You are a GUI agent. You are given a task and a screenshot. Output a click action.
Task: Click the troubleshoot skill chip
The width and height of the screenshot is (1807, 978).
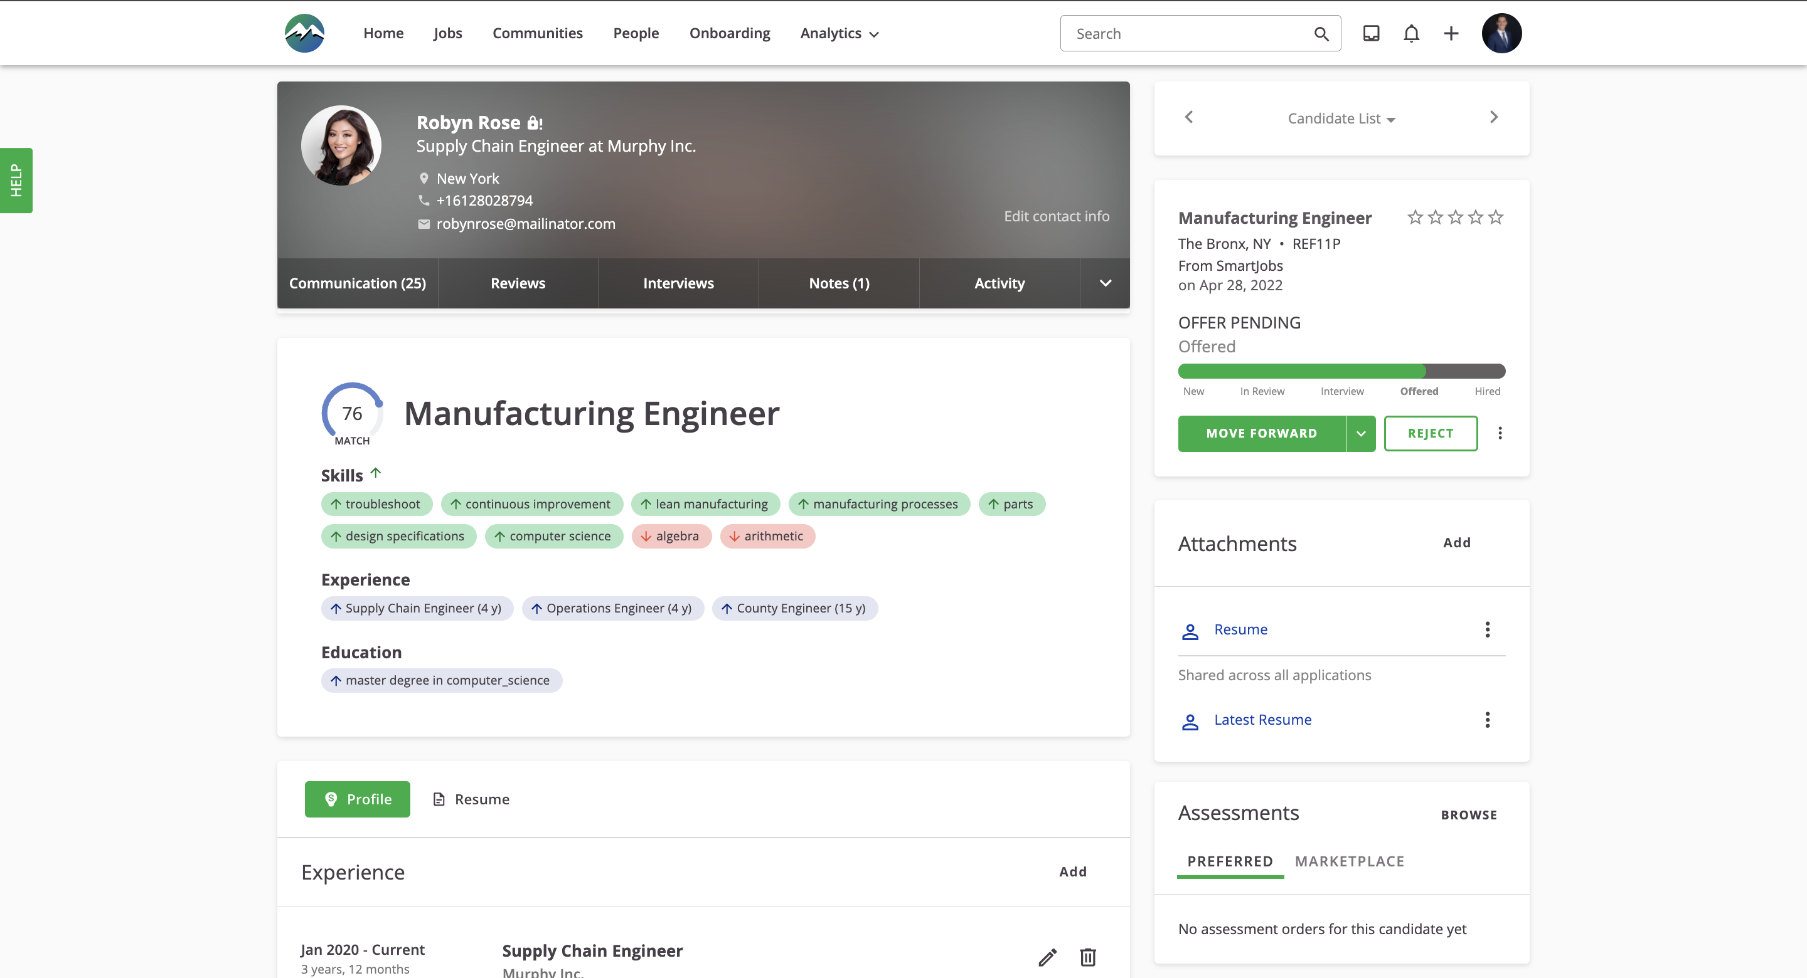[x=376, y=504]
